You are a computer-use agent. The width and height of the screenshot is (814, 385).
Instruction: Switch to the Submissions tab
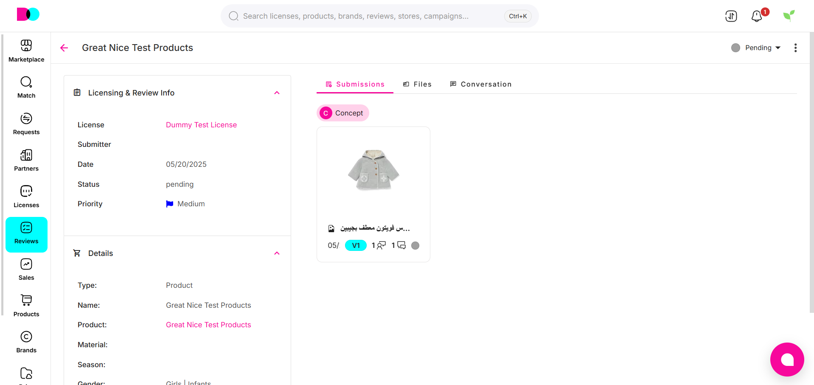tap(355, 84)
